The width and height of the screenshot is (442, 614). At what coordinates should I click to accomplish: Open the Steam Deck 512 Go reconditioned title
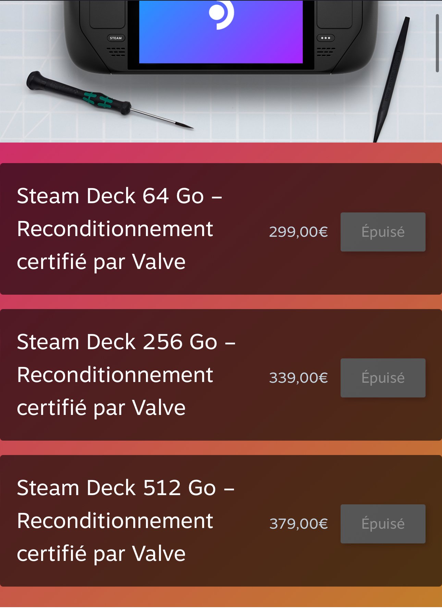(126, 521)
